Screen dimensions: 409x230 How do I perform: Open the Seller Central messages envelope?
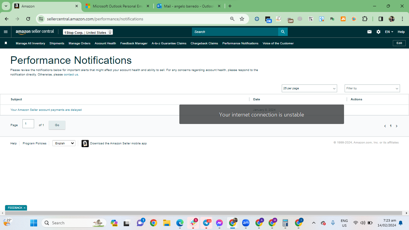coord(369,32)
